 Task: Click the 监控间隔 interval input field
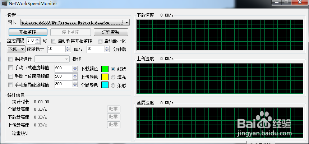[x=31, y=41]
